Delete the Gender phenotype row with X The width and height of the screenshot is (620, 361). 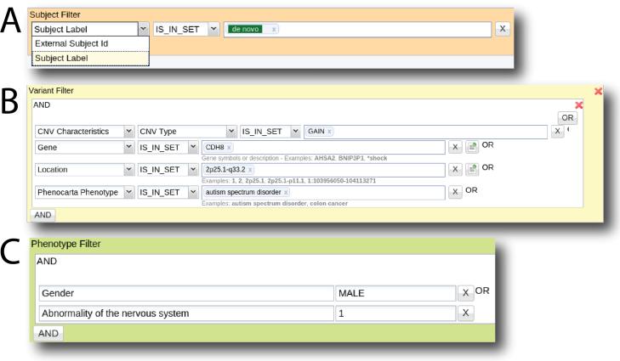point(466,293)
